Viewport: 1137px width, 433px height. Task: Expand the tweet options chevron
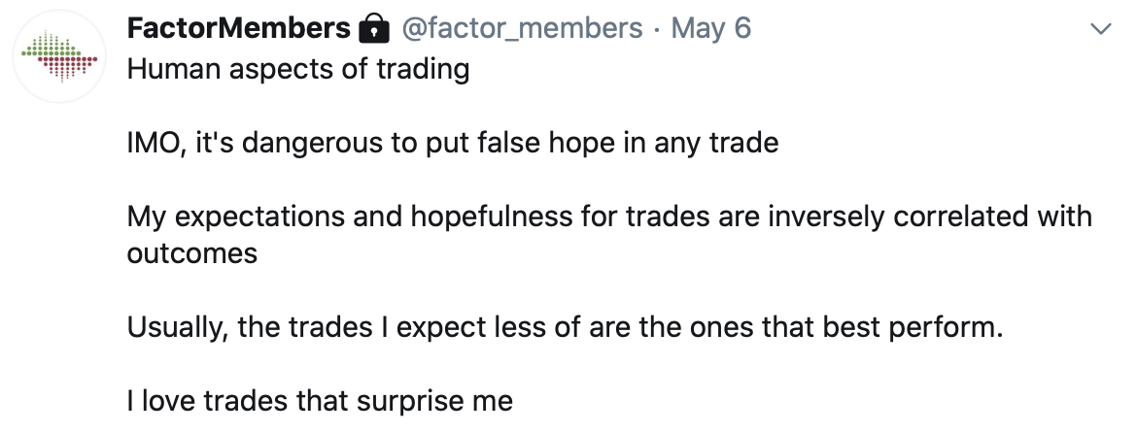pos(1101,29)
